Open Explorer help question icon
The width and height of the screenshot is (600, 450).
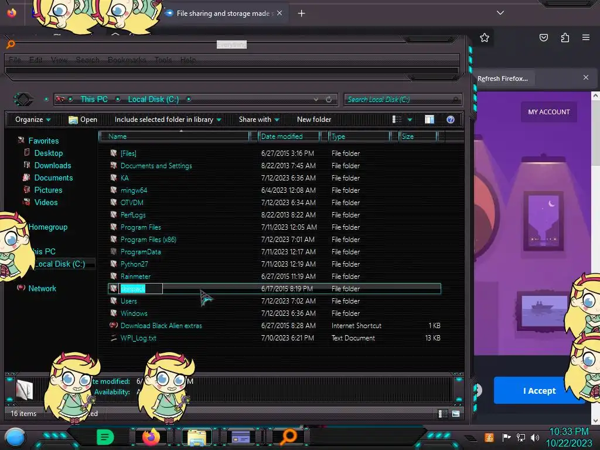[451, 120]
